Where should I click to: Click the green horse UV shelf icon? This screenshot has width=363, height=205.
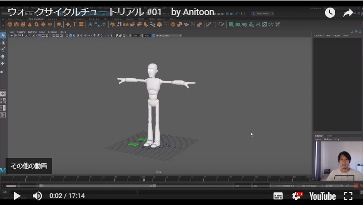point(258,24)
